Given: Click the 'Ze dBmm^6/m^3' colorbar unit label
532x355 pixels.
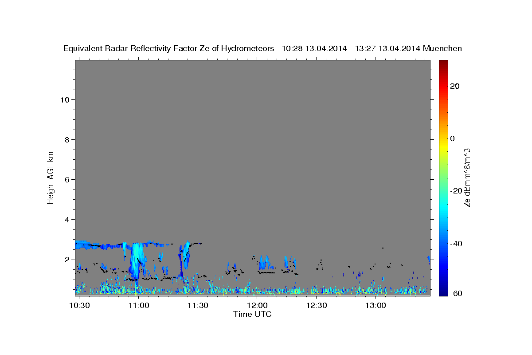Looking at the screenshot, I should point(467,177).
